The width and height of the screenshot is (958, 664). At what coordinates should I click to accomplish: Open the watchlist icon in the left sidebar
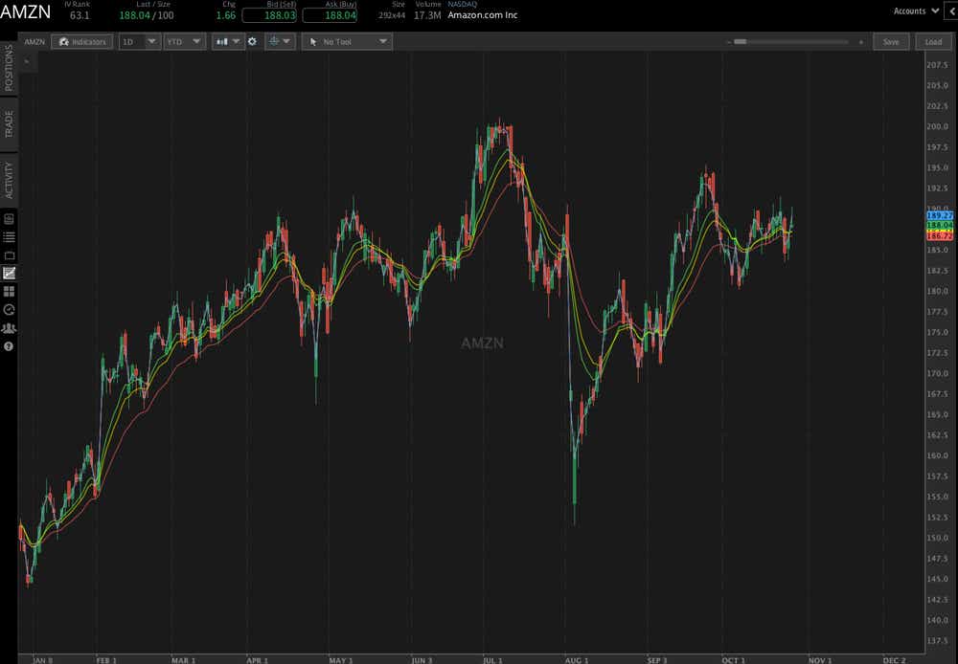click(x=8, y=237)
